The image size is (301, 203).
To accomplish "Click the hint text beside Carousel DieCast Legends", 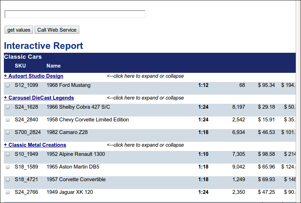I will (145, 98).
